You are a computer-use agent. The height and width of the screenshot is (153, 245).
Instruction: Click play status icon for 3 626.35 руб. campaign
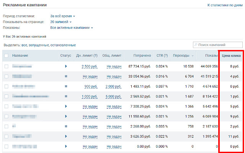66,136
